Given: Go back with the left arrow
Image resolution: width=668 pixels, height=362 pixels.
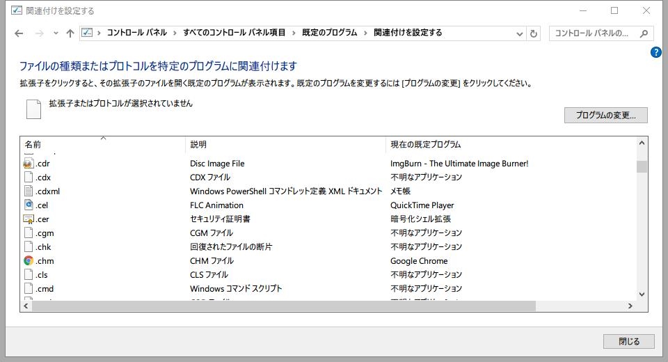Looking at the screenshot, I should 19,33.
